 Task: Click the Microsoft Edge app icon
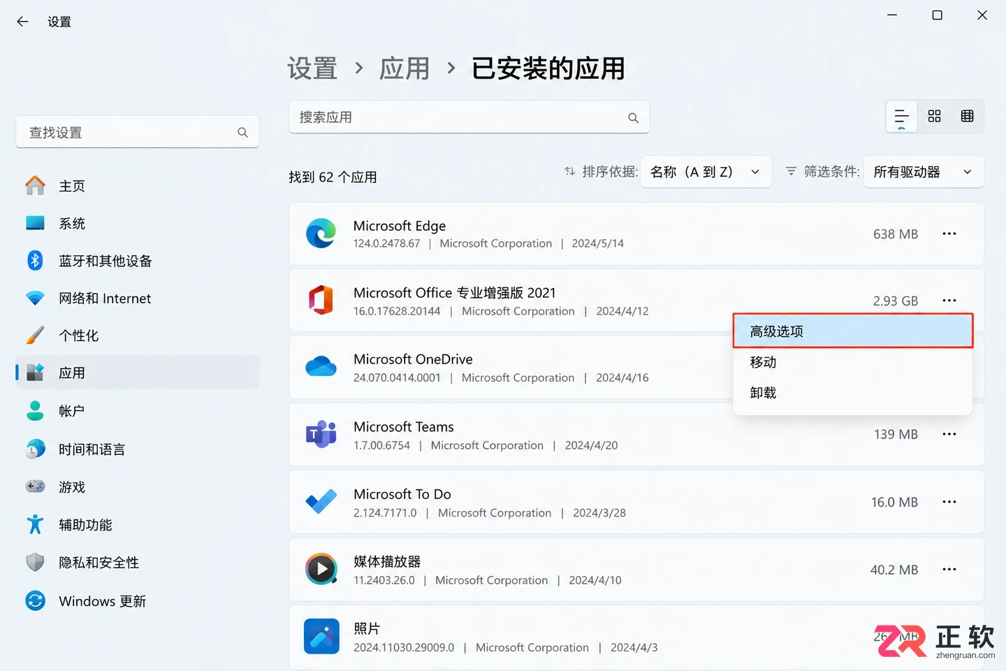(321, 233)
